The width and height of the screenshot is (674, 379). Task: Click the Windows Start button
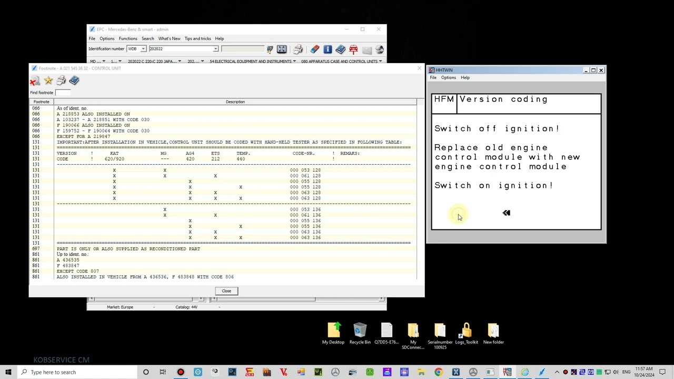click(x=8, y=372)
